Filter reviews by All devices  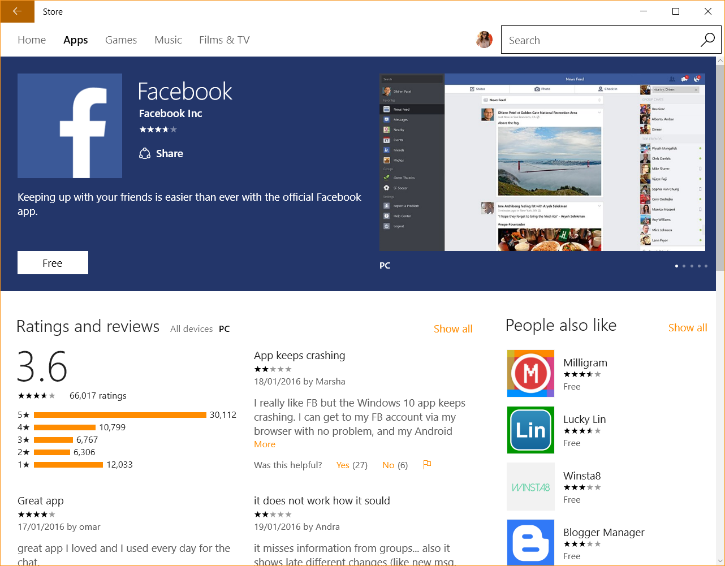point(191,329)
